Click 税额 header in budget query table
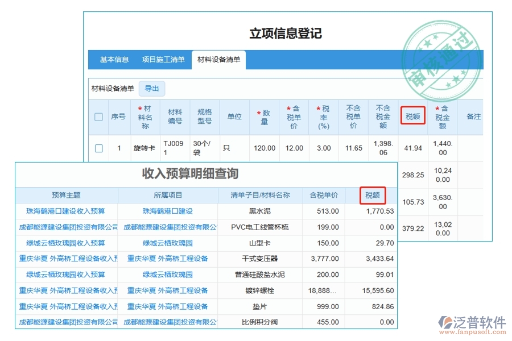Viewport: 512px width, 341px height. (x=373, y=195)
